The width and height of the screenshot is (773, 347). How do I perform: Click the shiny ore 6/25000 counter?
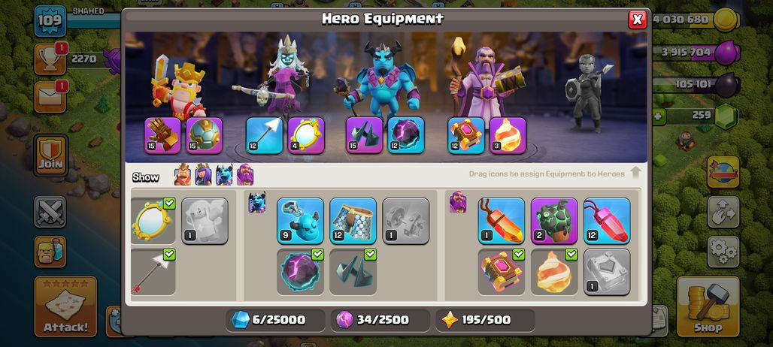(x=275, y=320)
